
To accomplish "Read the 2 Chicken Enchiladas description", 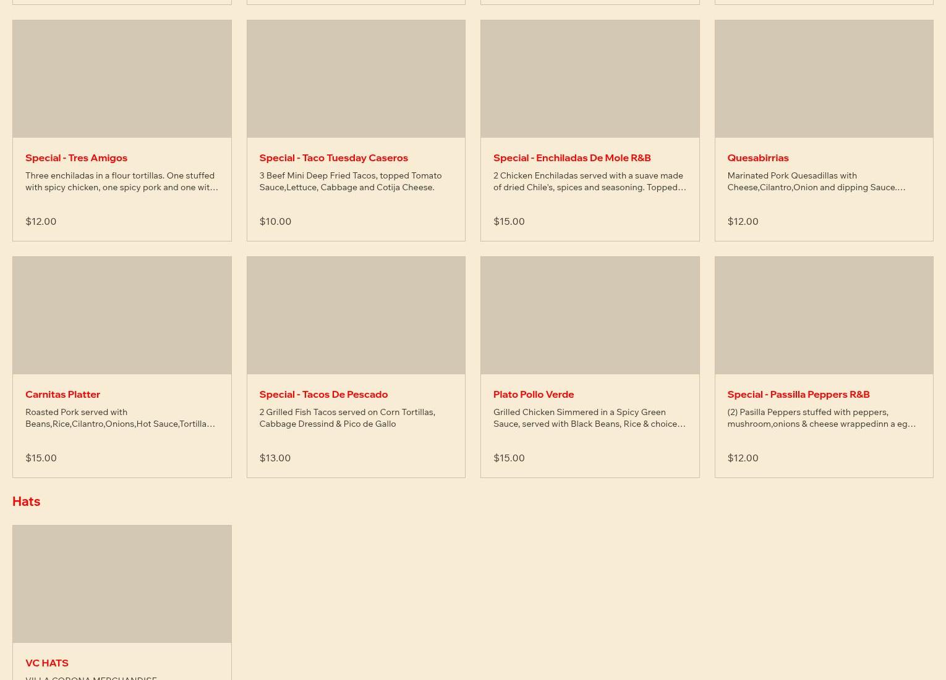I will coord(590,181).
